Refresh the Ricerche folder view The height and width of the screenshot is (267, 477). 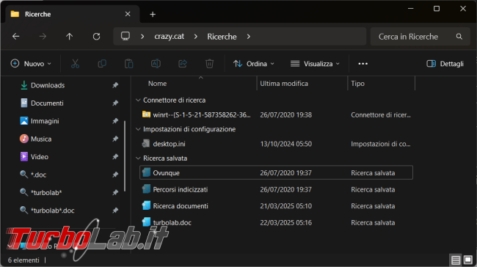coord(96,37)
